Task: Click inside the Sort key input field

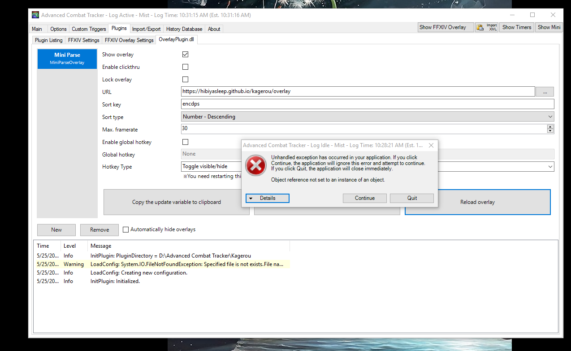Action: point(314,104)
